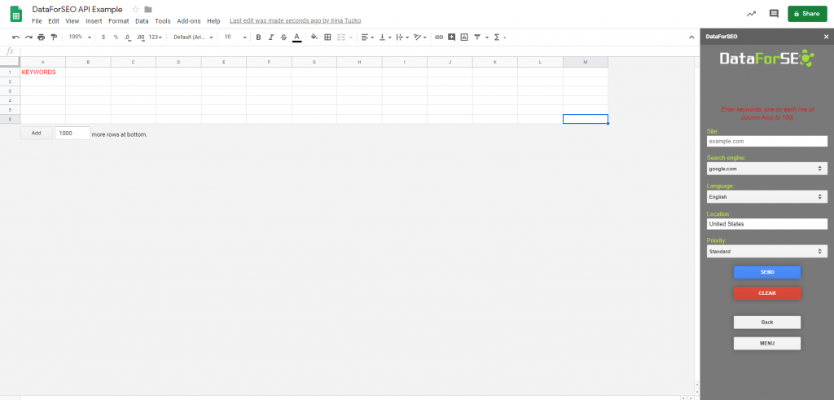This screenshot has height=400, width=834.
Task: Open the text wrapping dropdown
Action: pos(403,37)
